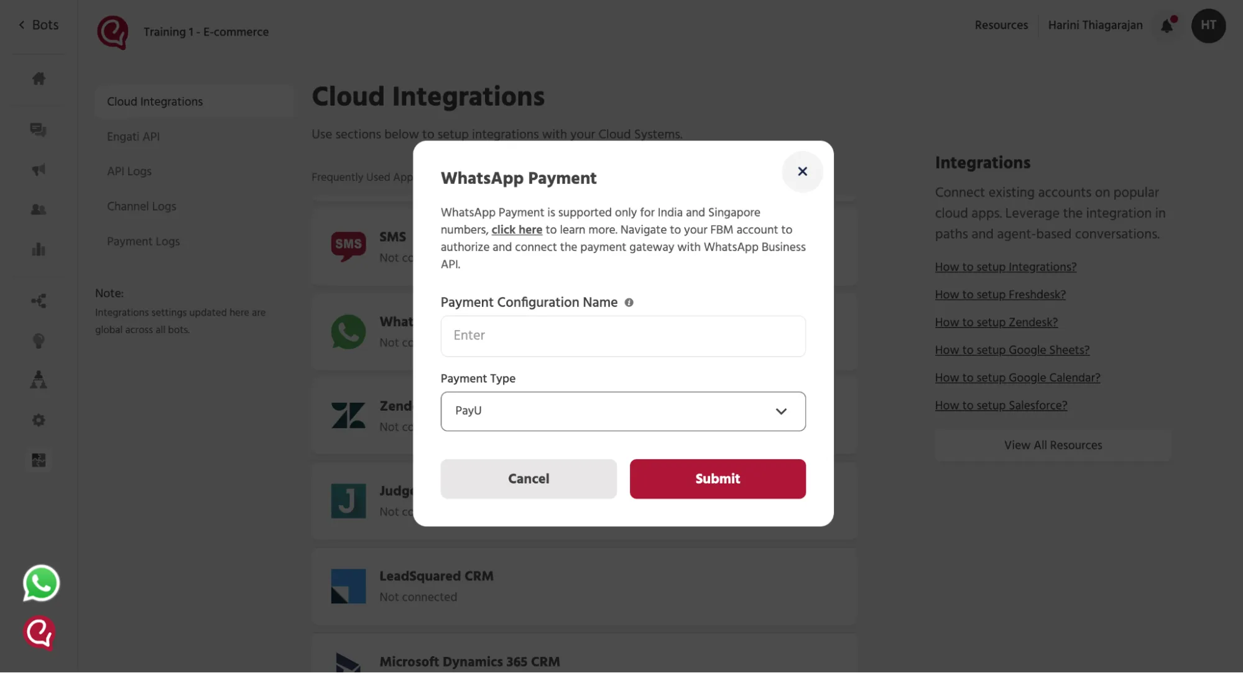Click the Cancel button
This screenshot has width=1243, height=673.
(x=529, y=479)
